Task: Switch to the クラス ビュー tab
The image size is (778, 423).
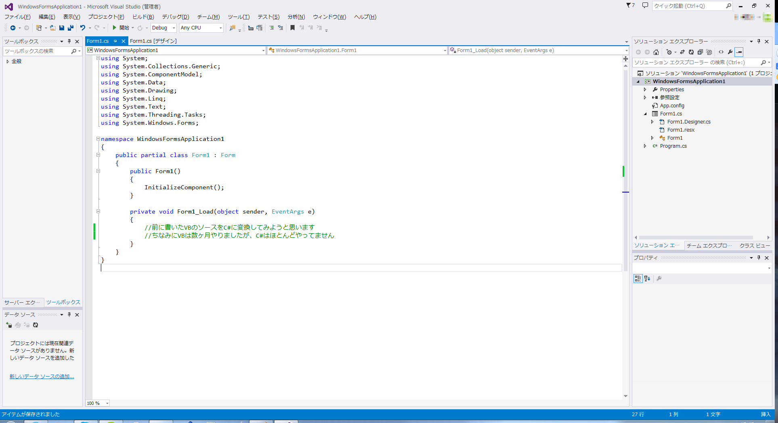Action: 755,245
